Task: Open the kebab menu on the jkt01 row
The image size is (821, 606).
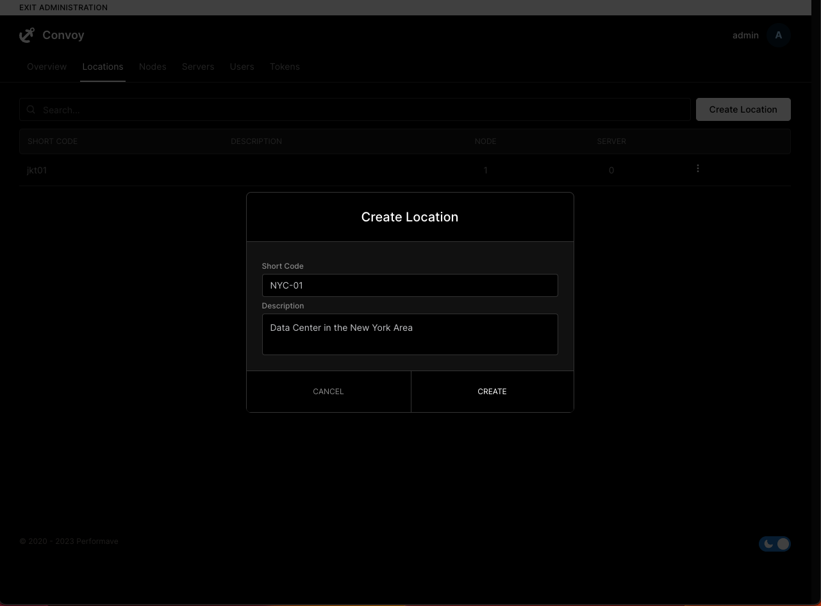Action: (697, 168)
